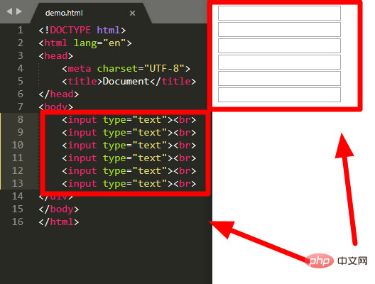Click the 中文网 watermark text
This screenshot has width=375, height=284.
(352, 261)
